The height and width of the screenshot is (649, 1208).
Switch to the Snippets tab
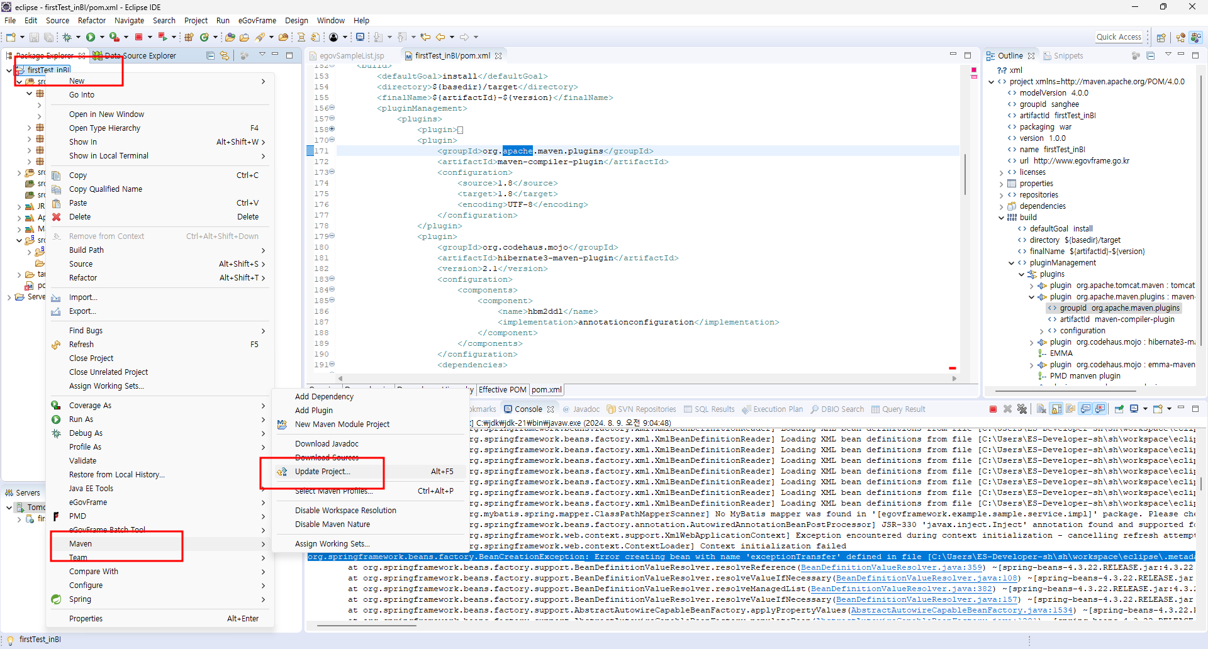1063,56
